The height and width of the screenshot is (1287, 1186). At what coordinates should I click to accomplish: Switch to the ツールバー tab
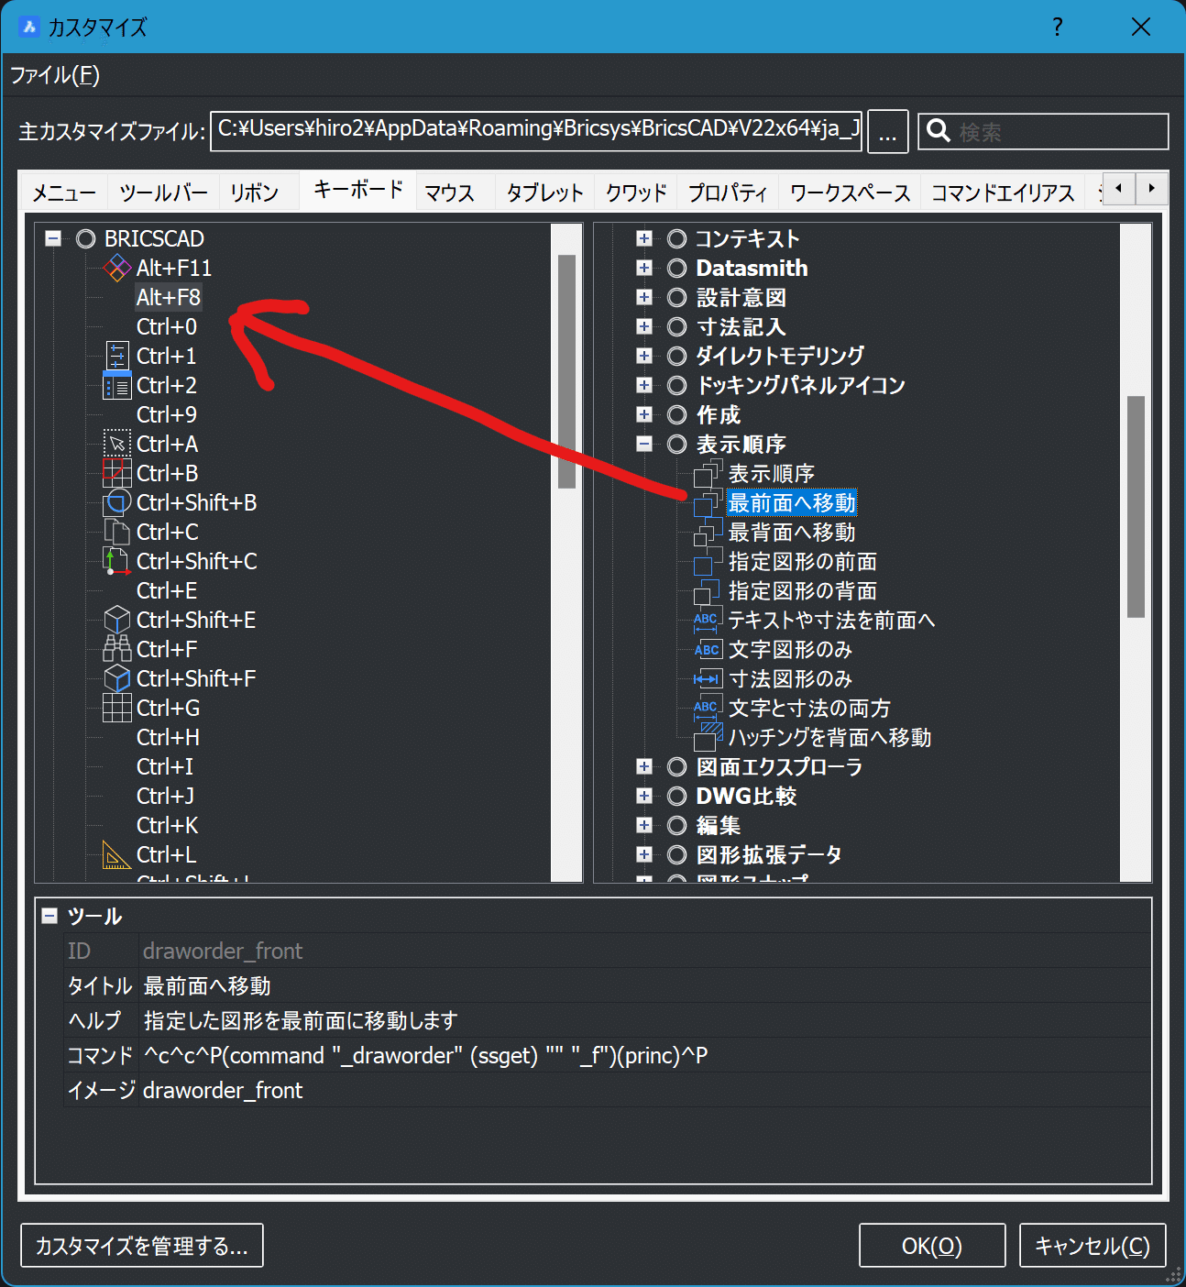coord(163,192)
